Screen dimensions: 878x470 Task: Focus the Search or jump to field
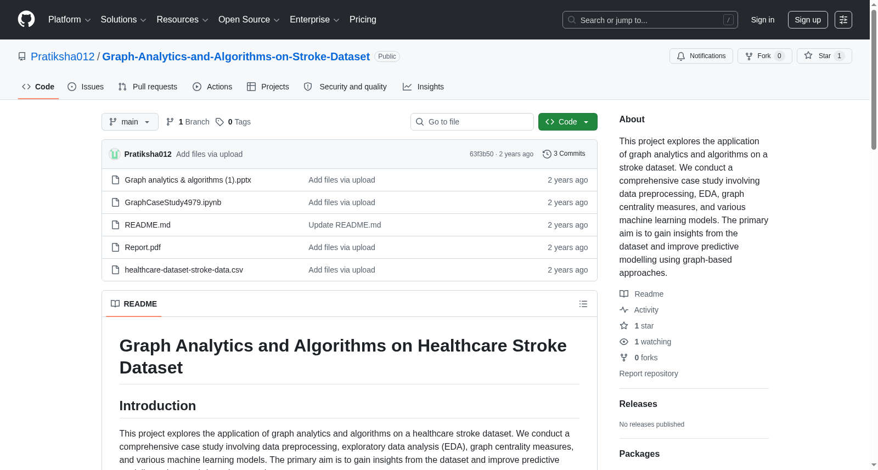pos(650,20)
